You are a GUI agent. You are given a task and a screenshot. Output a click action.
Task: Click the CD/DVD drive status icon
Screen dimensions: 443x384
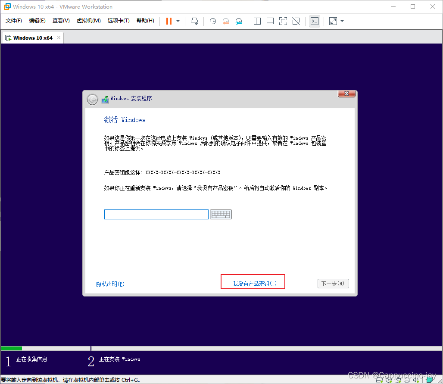(x=389, y=380)
